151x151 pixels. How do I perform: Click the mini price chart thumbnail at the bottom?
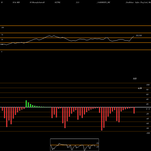[75, 145]
